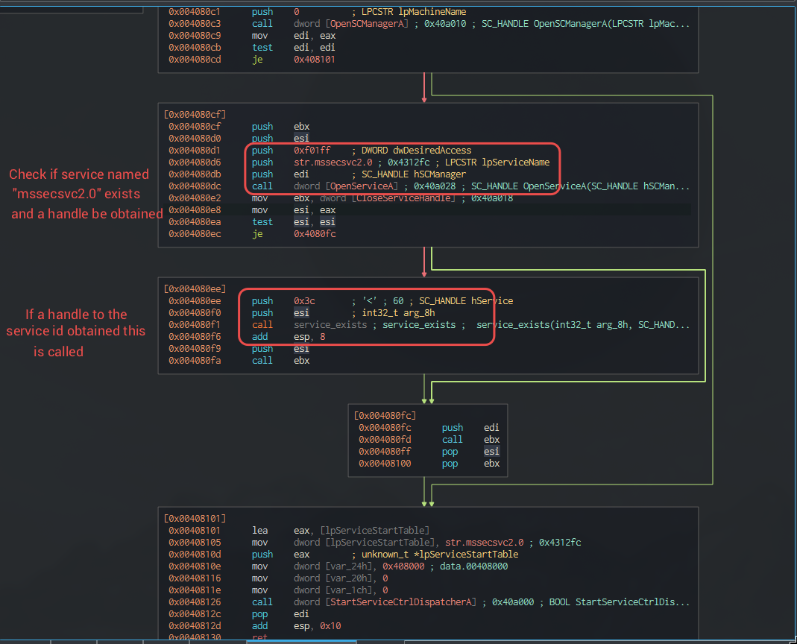Click OpenSCManagerA in the call at 0x004080c3
The height and width of the screenshot is (644, 797).
click(x=367, y=23)
